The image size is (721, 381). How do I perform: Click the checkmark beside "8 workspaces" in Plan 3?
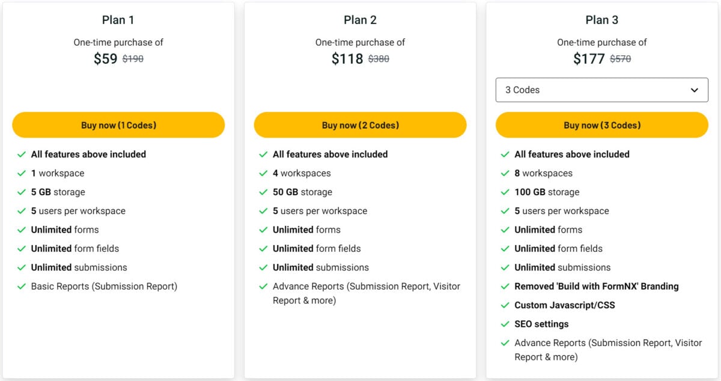click(x=504, y=173)
